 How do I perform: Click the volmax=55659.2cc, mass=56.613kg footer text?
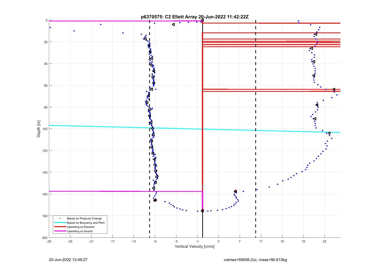pos(255,260)
